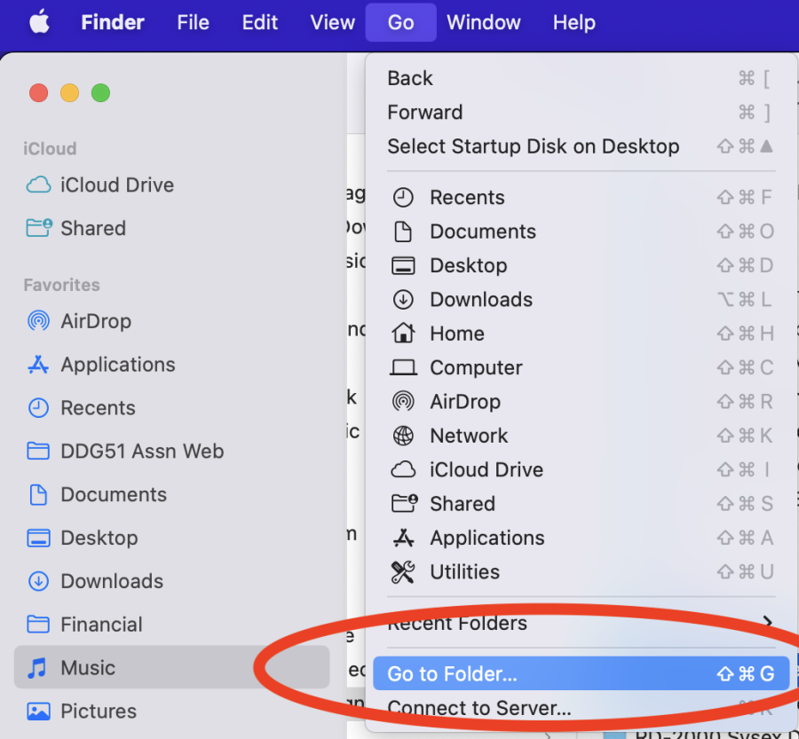Minimize Finder window with yellow button
The height and width of the screenshot is (739, 799).
click(70, 92)
